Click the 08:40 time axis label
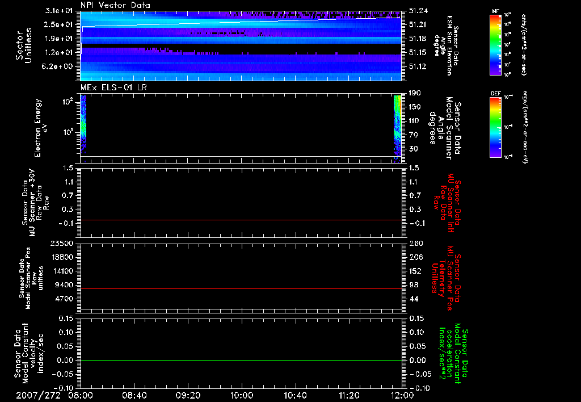 [x=134, y=395]
